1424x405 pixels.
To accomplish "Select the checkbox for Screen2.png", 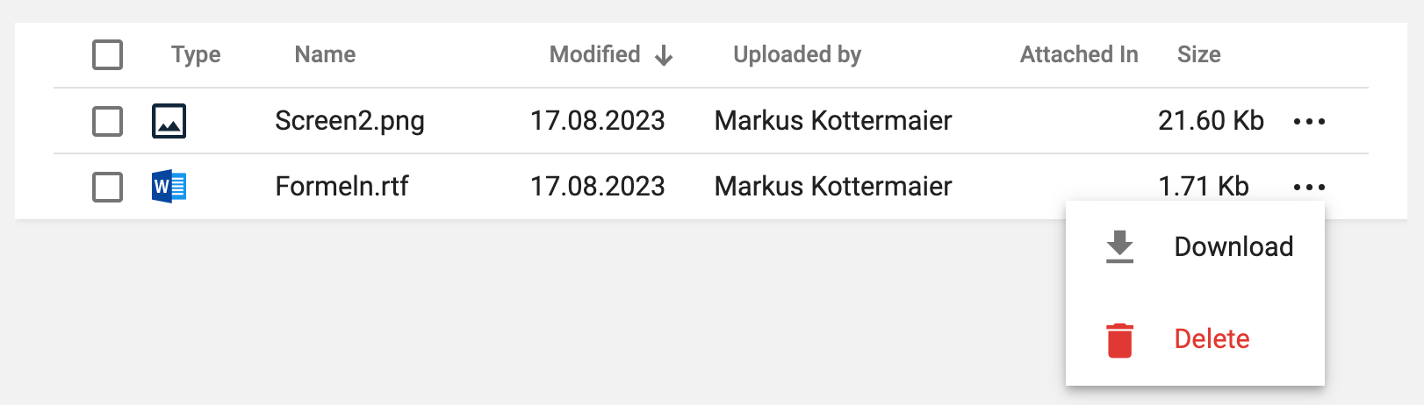I will (x=107, y=121).
